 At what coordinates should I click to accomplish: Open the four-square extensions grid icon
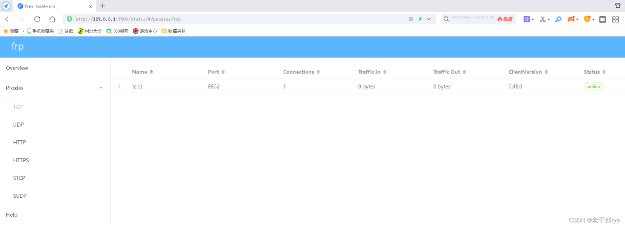click(615, 19)
